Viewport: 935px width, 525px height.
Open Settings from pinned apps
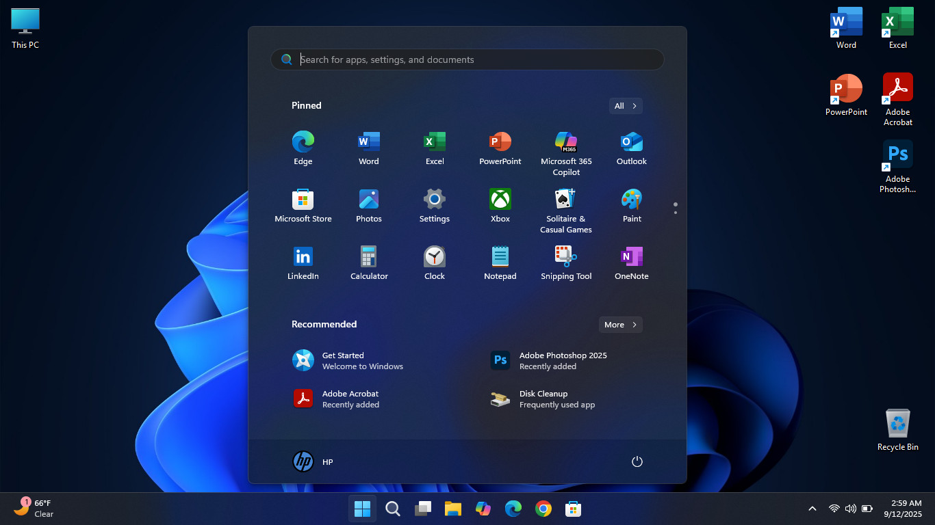click(x=435, y=206)
